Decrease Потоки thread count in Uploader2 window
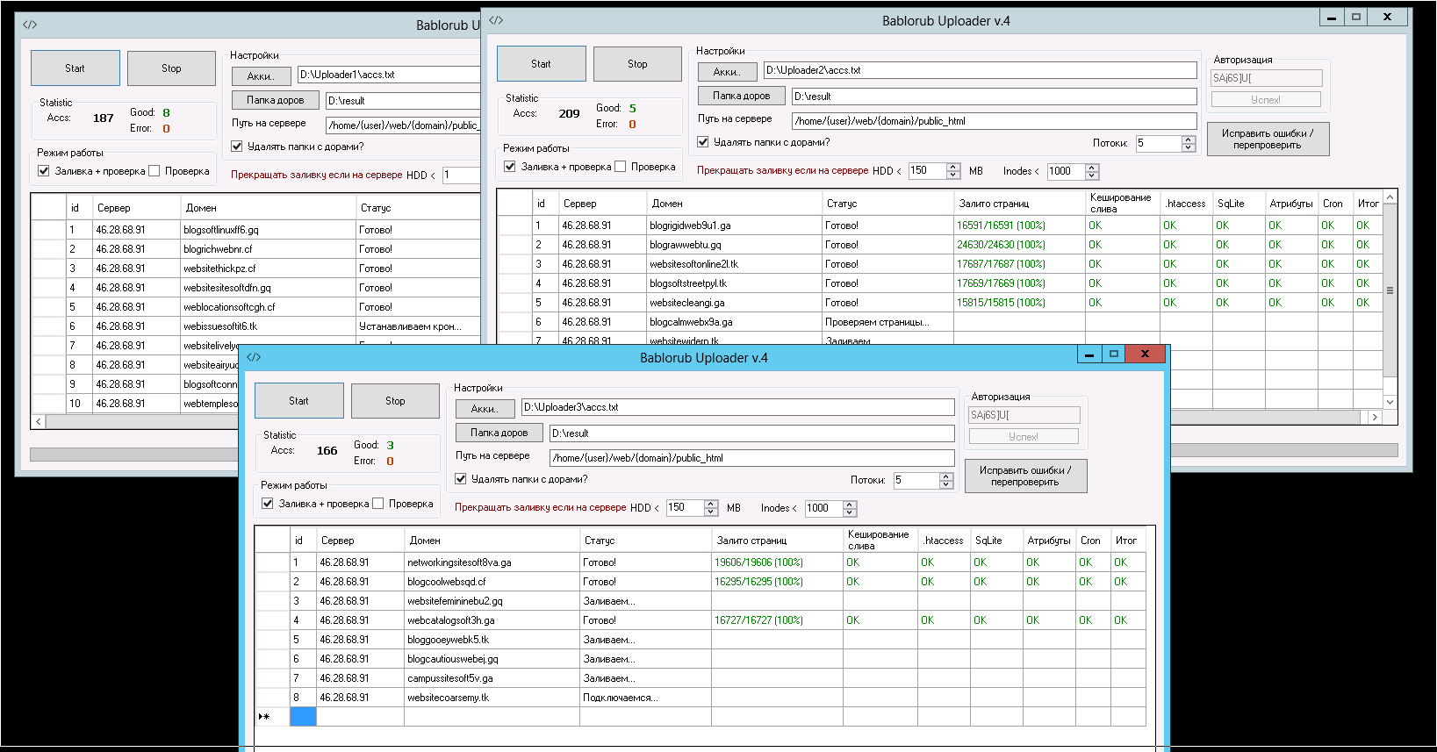The image size is (1437, 752). tap(1189, 147)
